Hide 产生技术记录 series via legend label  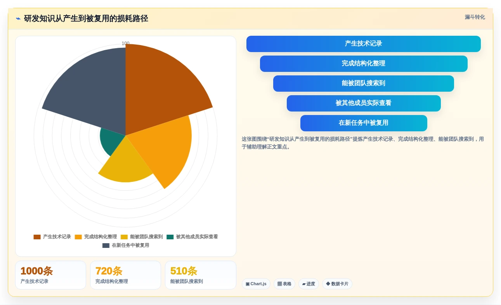coord(57,237)
